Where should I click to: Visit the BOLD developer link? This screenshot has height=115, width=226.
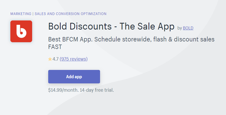click(x=188, y=28)
